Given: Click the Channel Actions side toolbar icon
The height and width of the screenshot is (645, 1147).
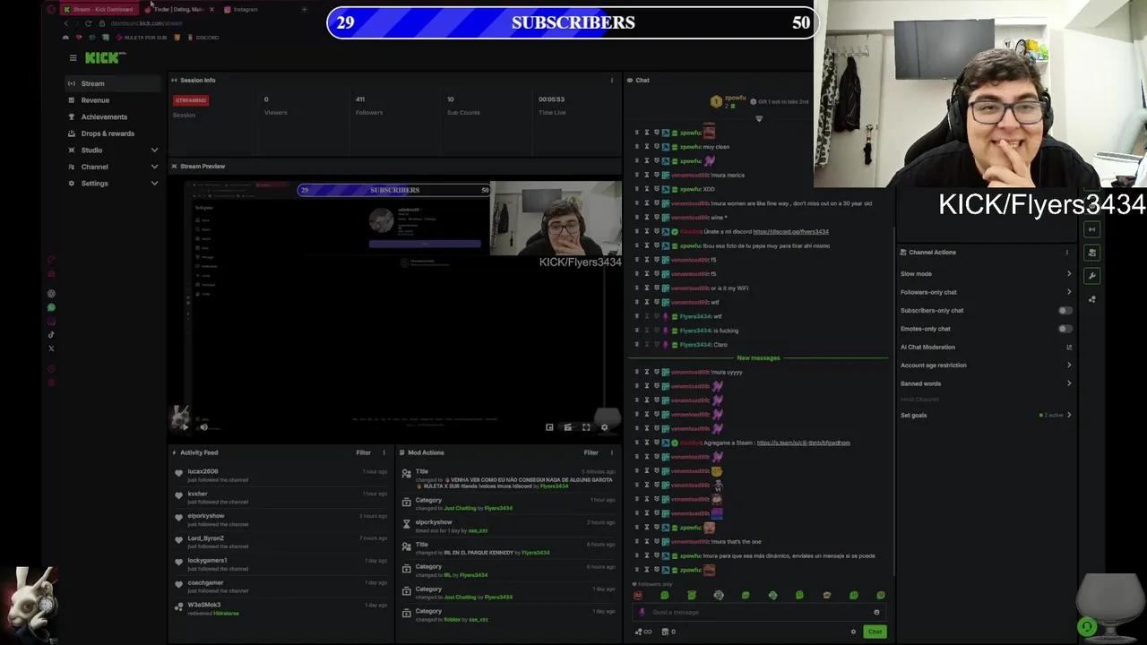Looking at the screenshot, I should tap(1091, 254).
